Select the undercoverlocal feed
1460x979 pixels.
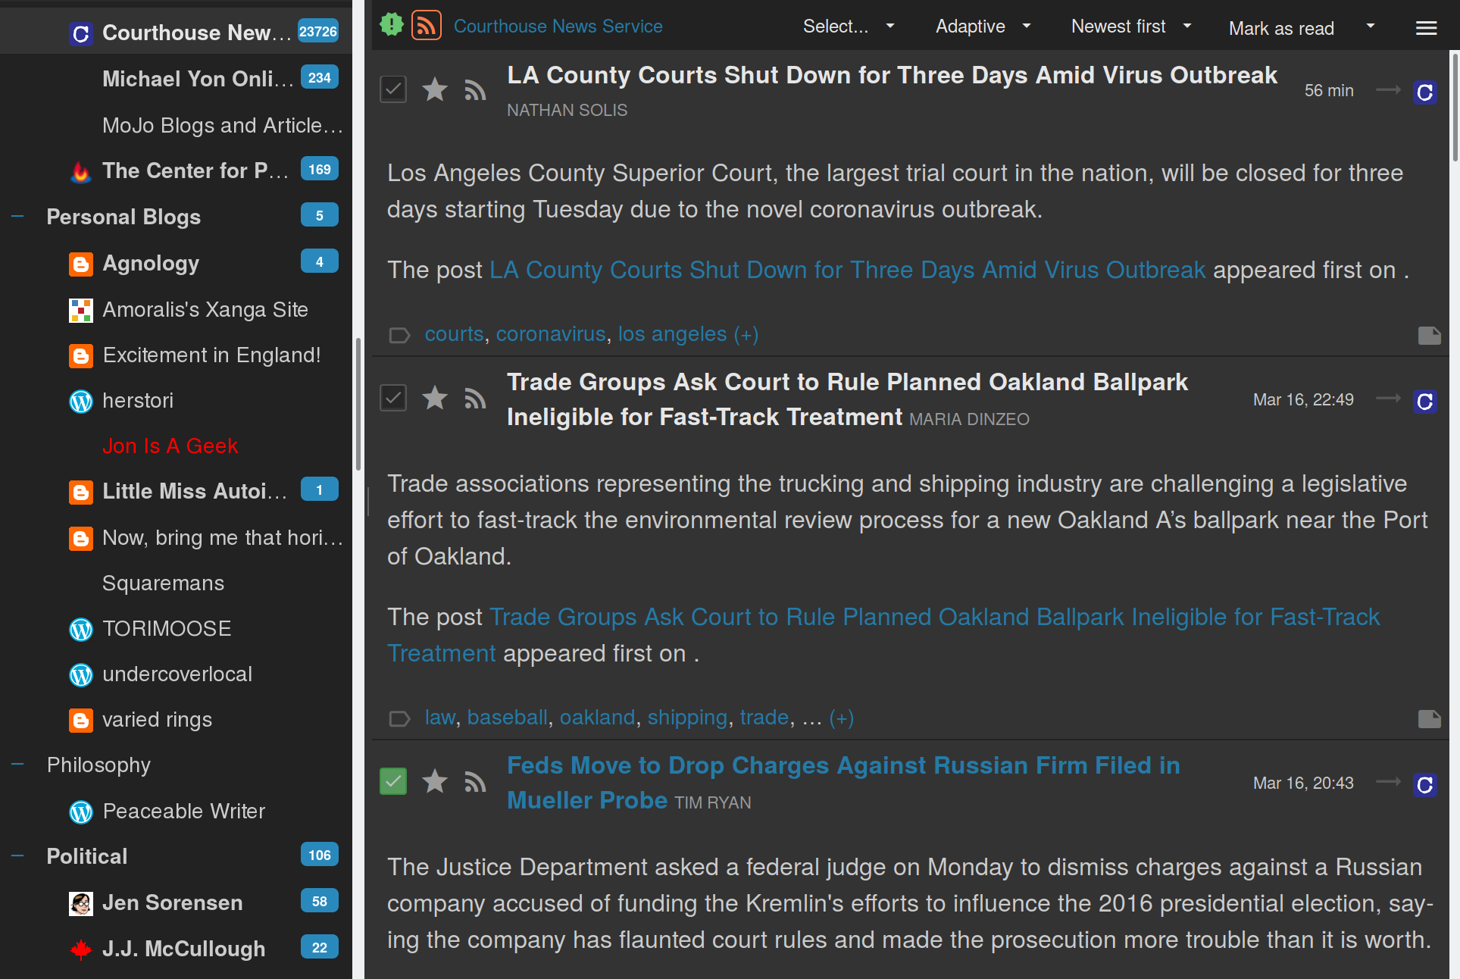click(x=176, y=674)
